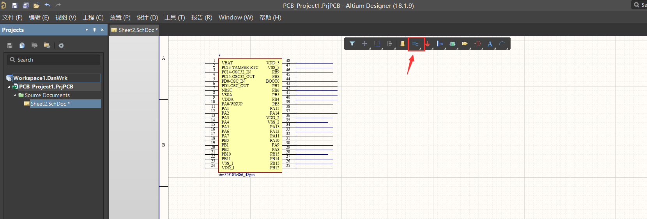Select the GND power port tool
Screen dimensions: 647x219
point(428,44)
